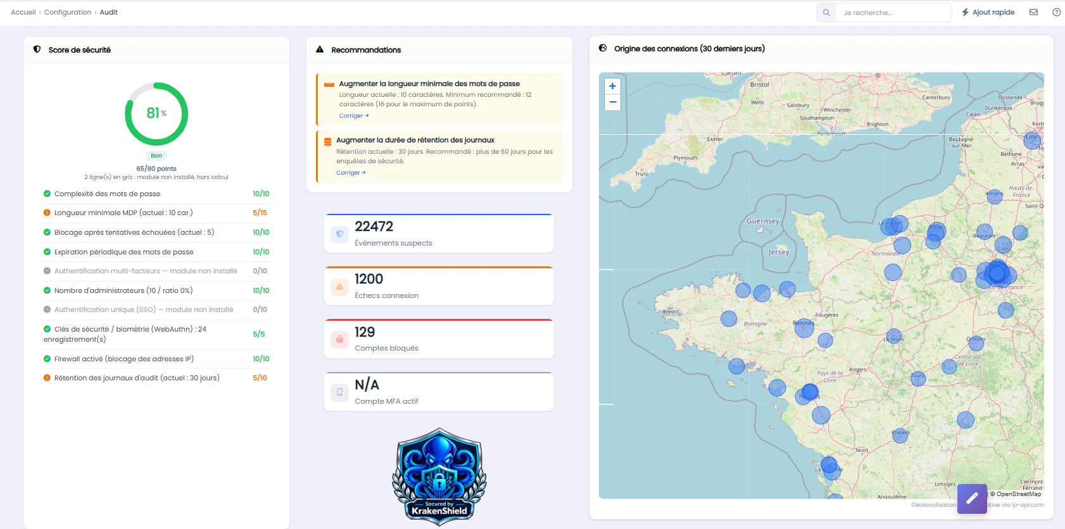The image size is (1065, 529).
Task: Select 'Complexité des mots de passe' row
Action: [156, 194]
